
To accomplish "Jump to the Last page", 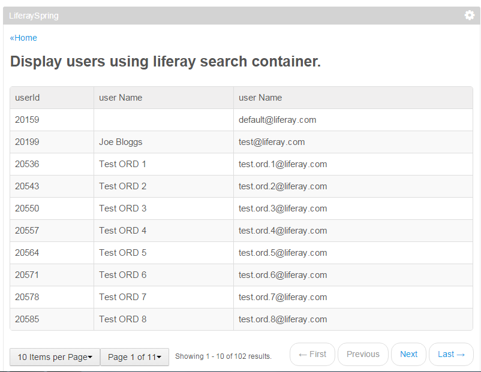I will pos(451,354).
